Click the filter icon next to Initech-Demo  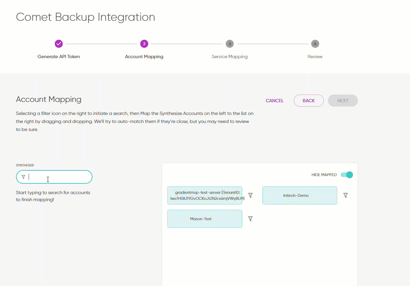point(346,195)
